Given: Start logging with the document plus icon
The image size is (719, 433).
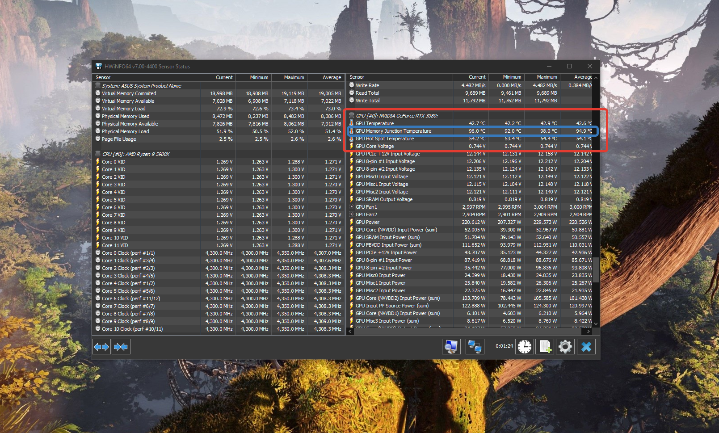Looking at the screenshot, I should [545, 347].
